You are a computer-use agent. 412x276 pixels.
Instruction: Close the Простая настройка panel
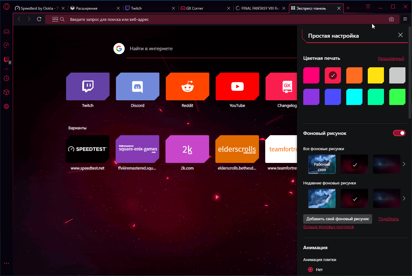tap(400, 35)
